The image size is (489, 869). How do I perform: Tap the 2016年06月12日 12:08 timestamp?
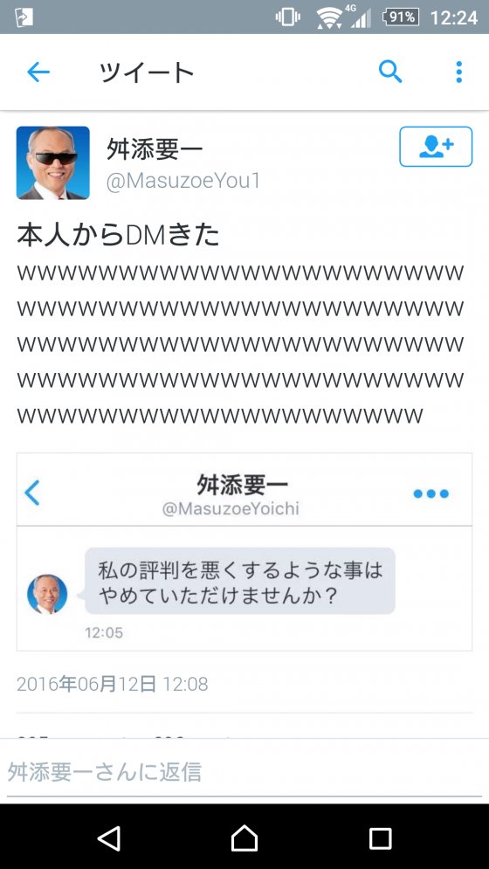tap(113, 684)
